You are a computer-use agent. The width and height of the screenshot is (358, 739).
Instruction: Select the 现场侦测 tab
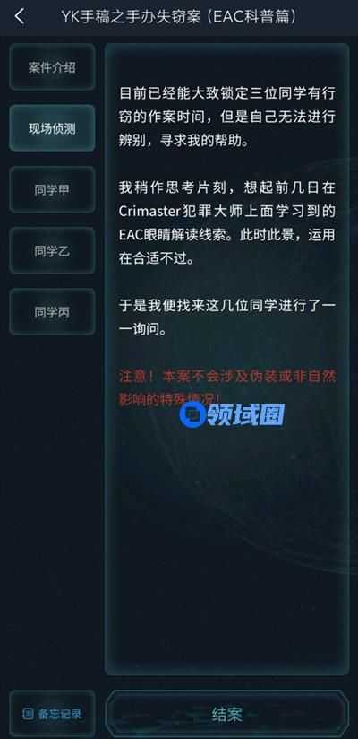(x=52, y=128)
